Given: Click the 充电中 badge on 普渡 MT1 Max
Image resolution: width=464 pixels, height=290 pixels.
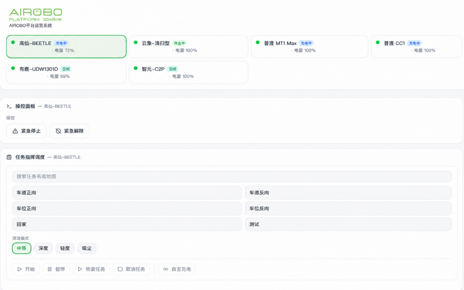Looking at the screenshot, I should (x=306, y=43).
